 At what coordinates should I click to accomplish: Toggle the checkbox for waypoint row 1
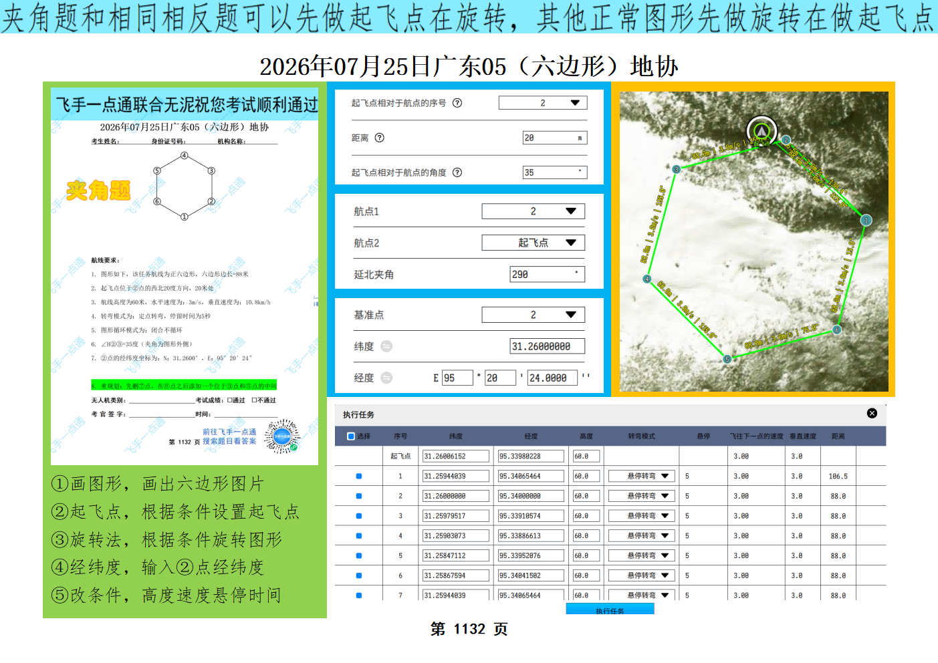(x=359, y=477)
